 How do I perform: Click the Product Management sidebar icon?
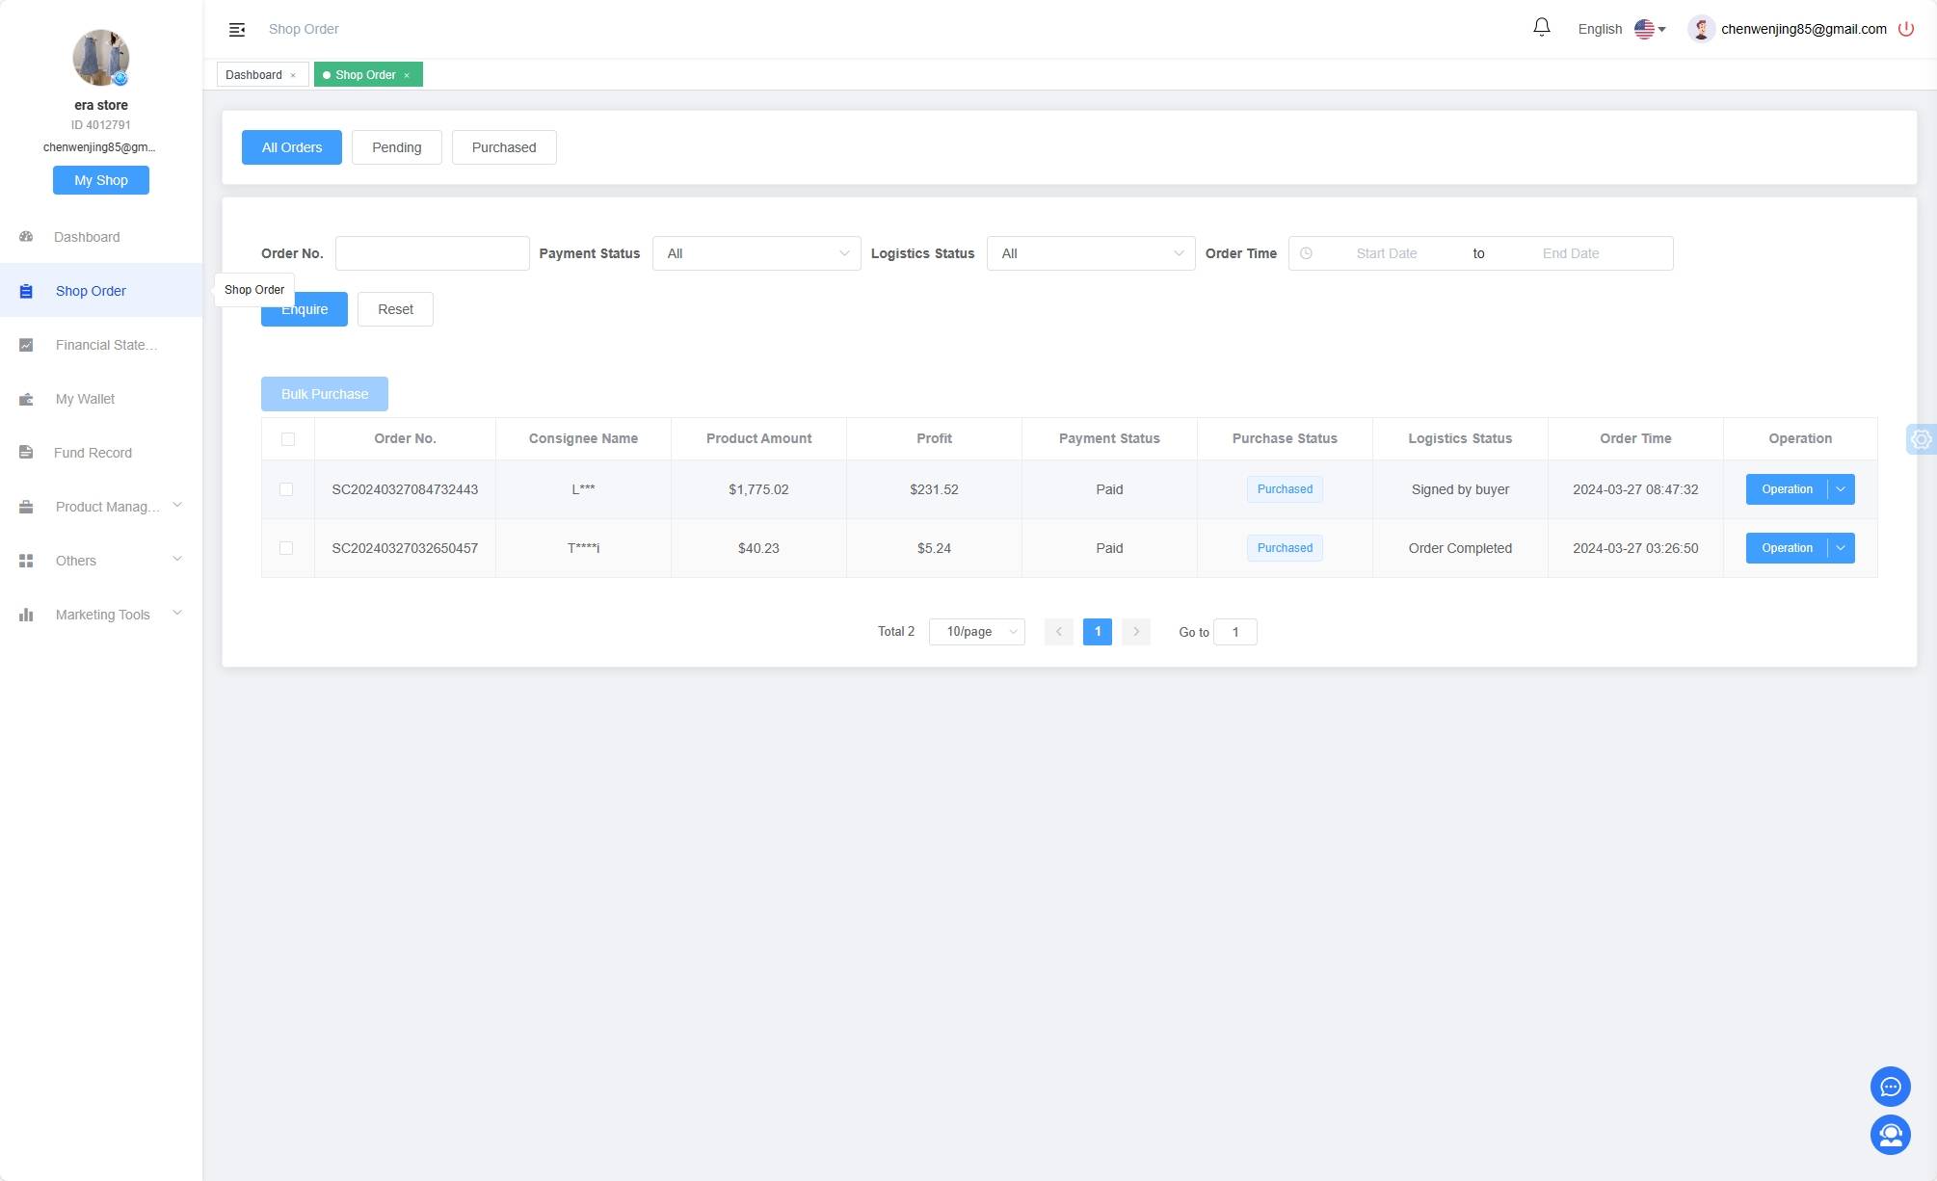(x=26, y=506)
